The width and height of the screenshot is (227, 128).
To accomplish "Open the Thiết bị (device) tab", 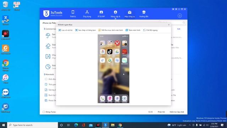I will tap(73, 14).
